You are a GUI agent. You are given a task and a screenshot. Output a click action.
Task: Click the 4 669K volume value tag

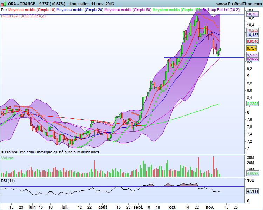click(x=252, y=173)
